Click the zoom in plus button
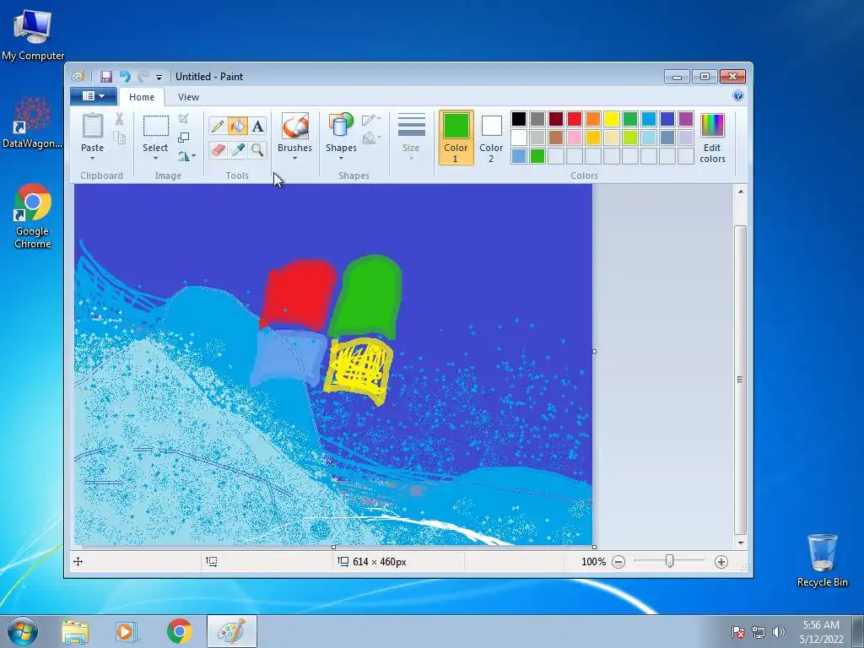This screenshot has width=864, height=648. (x=721, y=562)
